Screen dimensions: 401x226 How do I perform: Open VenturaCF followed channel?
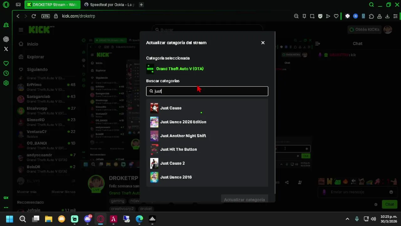pos(46,134)
